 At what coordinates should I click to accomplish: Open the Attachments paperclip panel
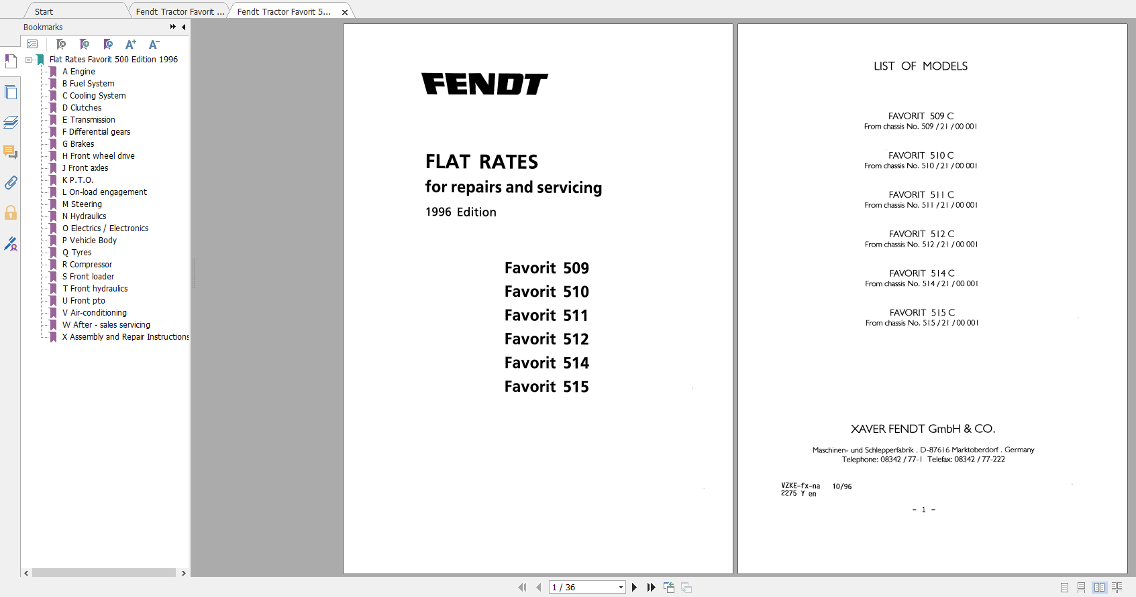point(11,182)
